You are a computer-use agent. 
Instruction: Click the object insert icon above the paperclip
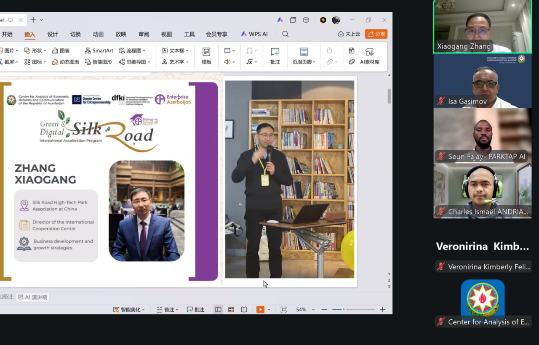[x=352, y=50]
